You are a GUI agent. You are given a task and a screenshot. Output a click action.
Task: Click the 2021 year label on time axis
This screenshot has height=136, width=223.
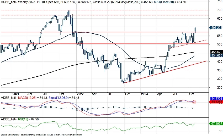coord(16,94)
